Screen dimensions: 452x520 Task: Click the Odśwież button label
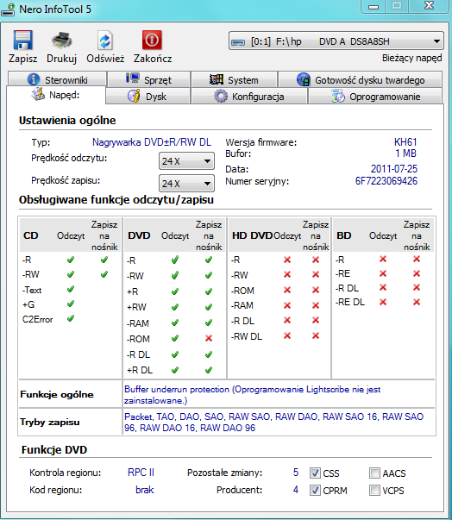click(105, 59)
